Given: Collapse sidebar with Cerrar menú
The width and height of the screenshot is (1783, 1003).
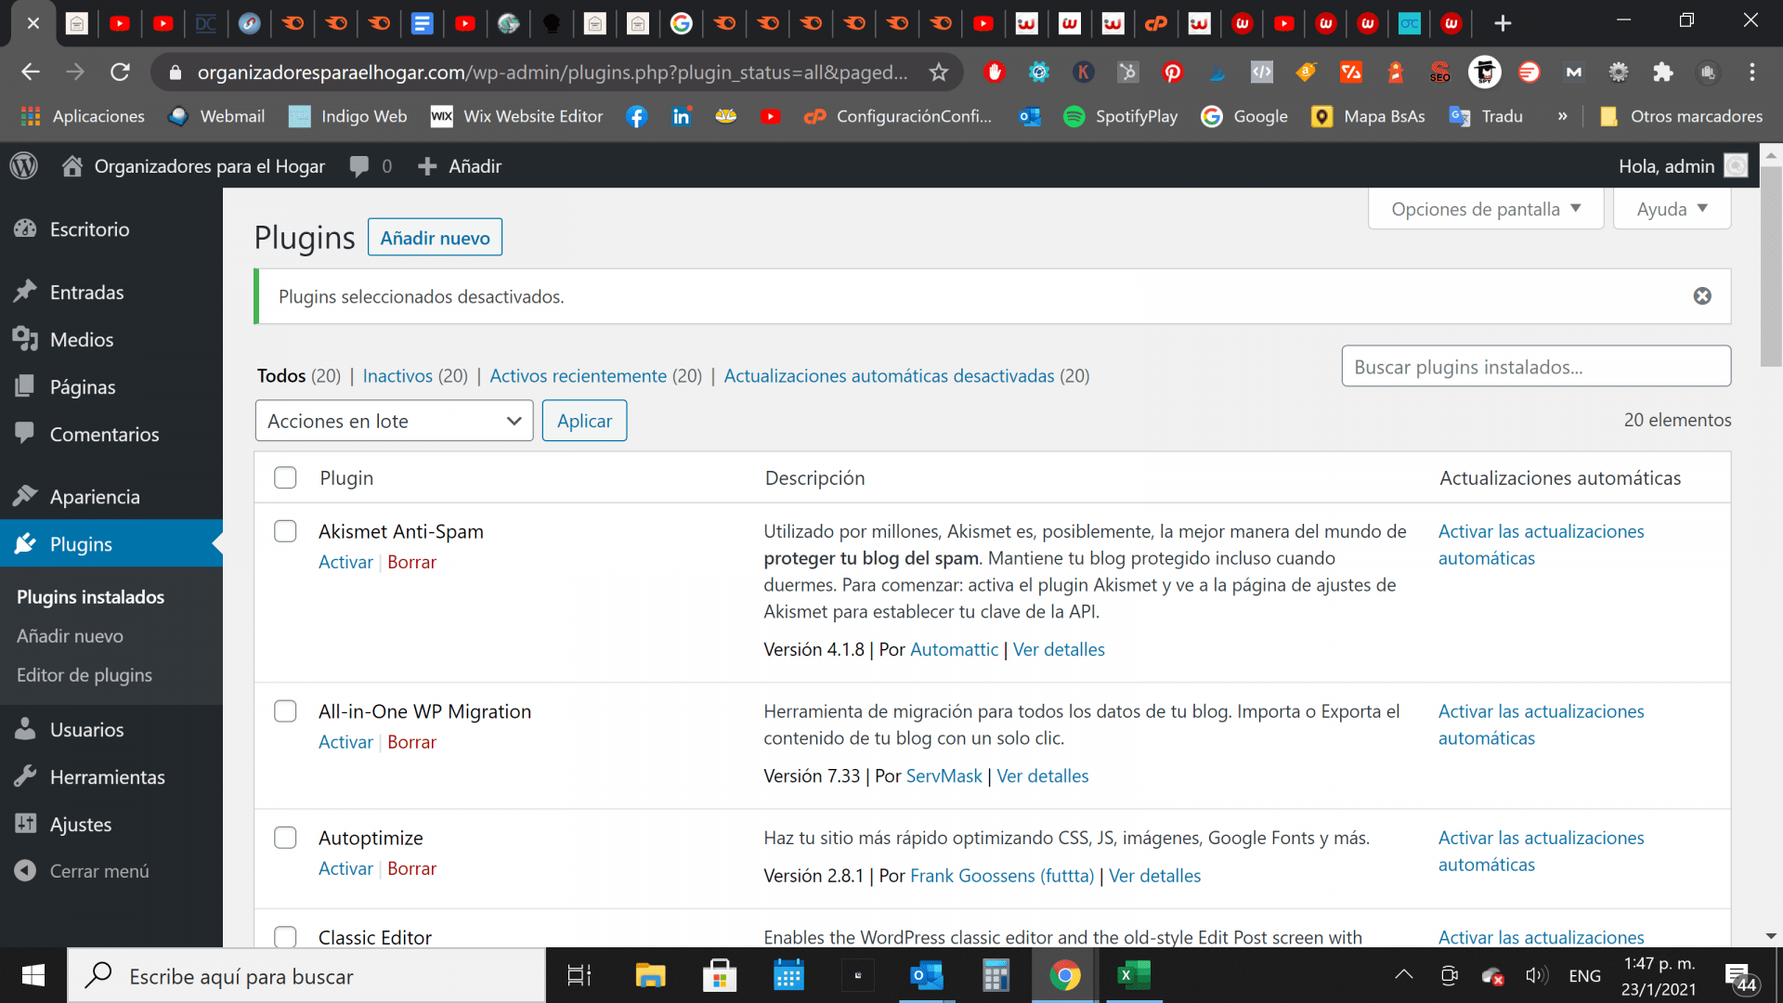Looking at the screenshot, I should (x=98, y=871).
